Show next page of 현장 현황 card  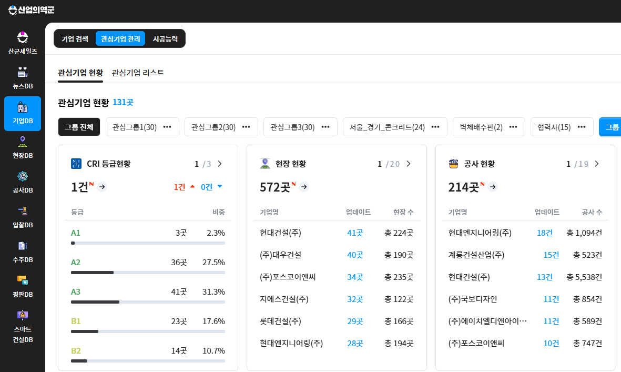pyautogui.click(x=409, y=164)
